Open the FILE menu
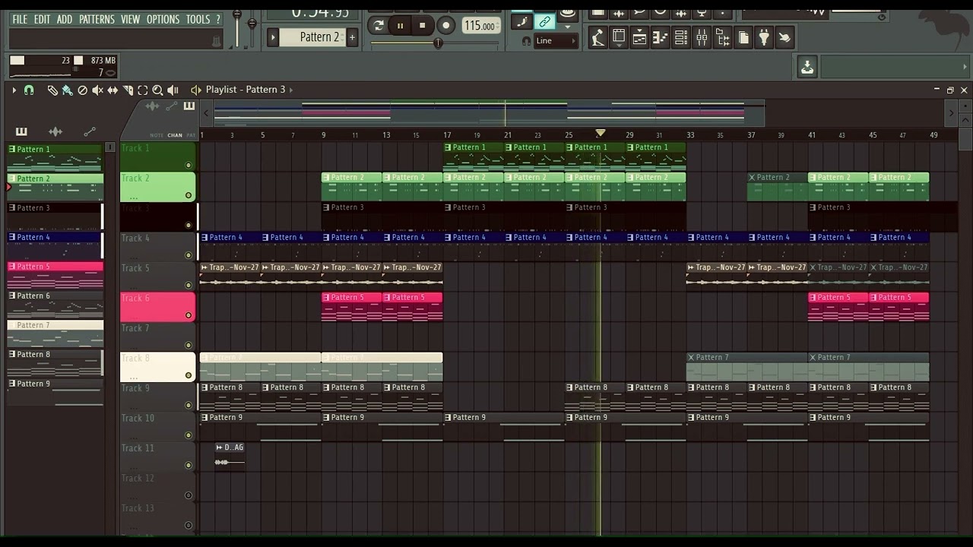Screen dimensions: 973x547 (20, 19)
